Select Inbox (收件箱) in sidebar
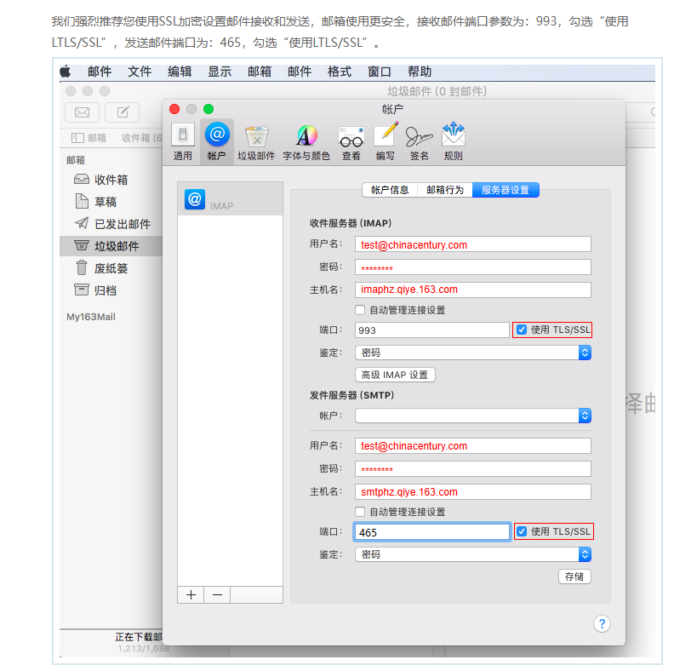This screenshot has width=674, height=671. coord(111,180)
